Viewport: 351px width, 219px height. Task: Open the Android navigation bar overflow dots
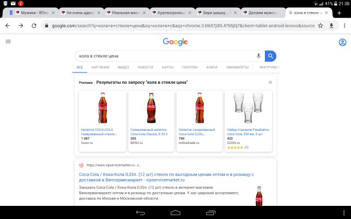tap(344, 213)
